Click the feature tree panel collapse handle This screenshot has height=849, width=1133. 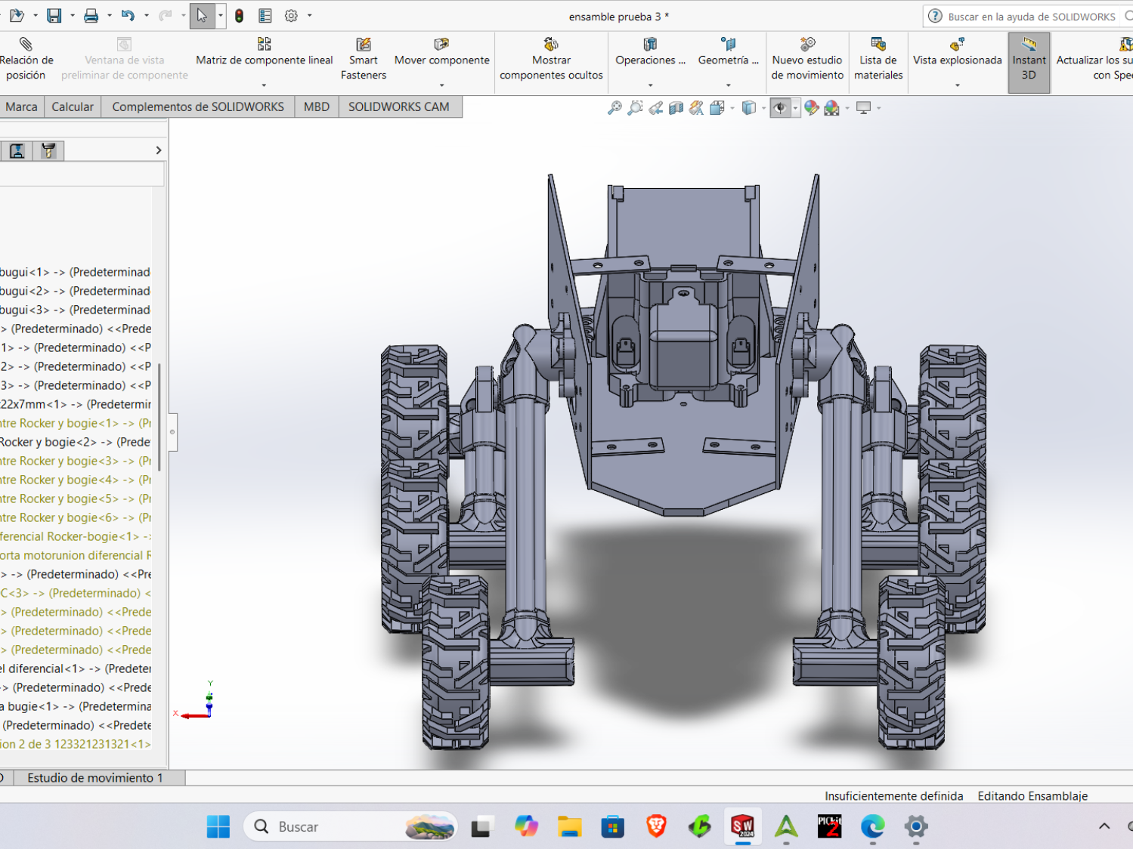coord(172,432)
